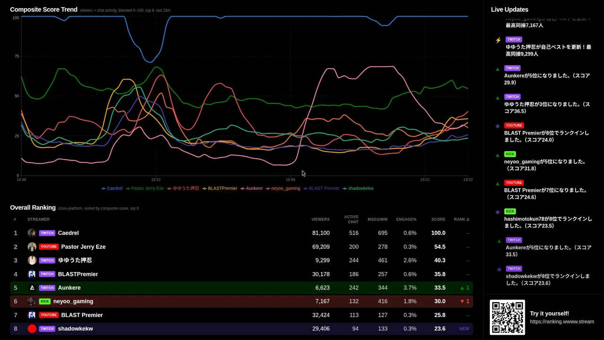Click the up-triangle beside the neyoo_gaming 5位 update

point(497,155)
